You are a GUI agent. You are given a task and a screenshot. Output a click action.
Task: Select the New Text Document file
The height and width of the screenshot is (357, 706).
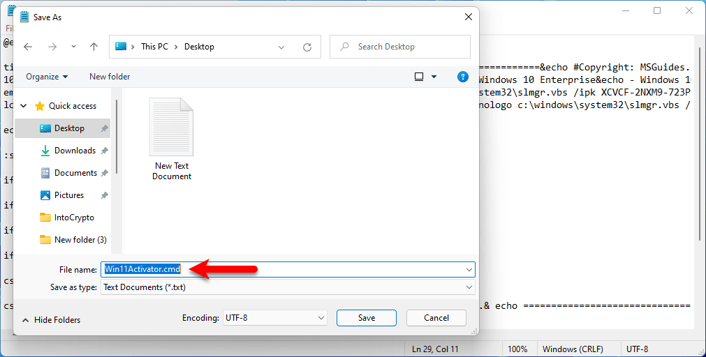[172, 139]
